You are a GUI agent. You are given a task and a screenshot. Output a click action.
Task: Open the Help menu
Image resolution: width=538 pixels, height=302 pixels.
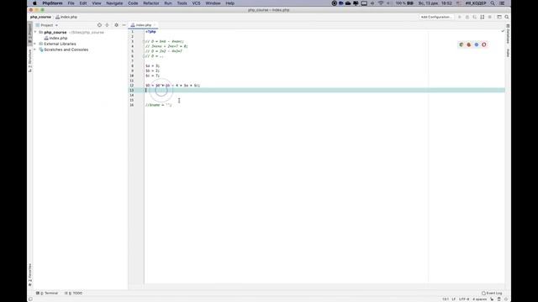pyautogui.click(x=229, y=3)
